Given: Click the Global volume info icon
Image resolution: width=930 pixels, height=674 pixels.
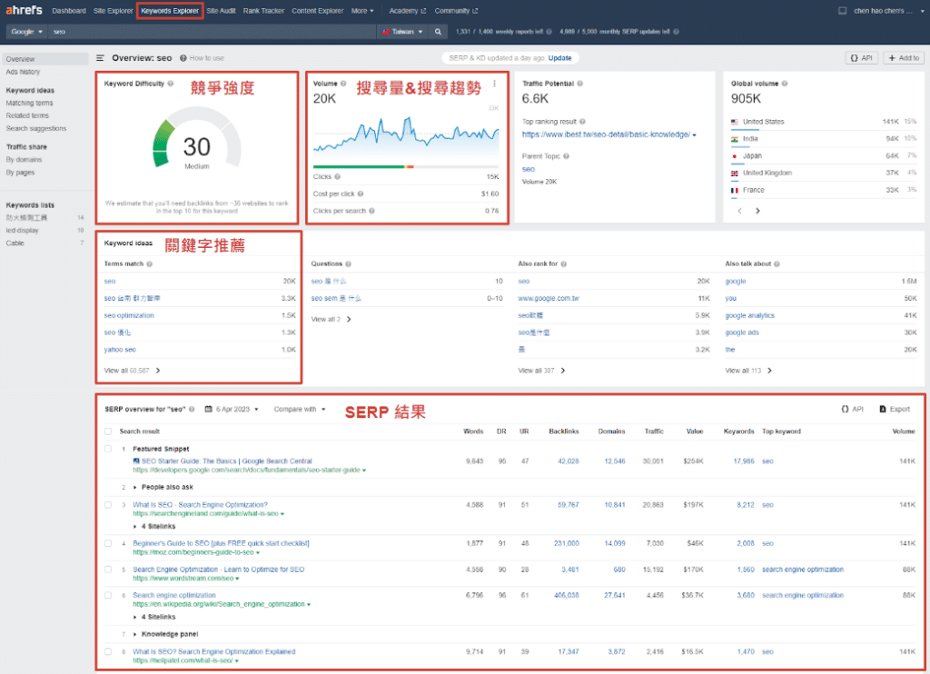Looking at the screenshot, I should click(785, 84).
